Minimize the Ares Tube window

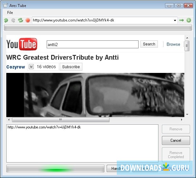[169, 6]
